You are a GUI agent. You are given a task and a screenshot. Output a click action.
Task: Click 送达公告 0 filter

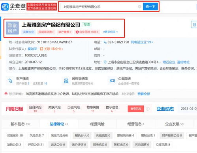coord(58,145)
